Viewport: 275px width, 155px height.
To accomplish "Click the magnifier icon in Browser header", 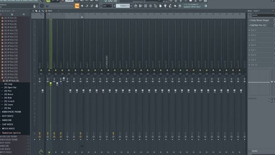I will pyautogui.click(x=3, y=11).
